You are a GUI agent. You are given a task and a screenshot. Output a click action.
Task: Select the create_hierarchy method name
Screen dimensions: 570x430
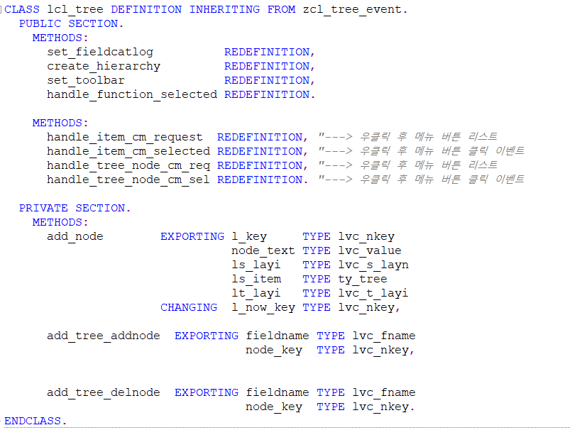pos(104,66)
